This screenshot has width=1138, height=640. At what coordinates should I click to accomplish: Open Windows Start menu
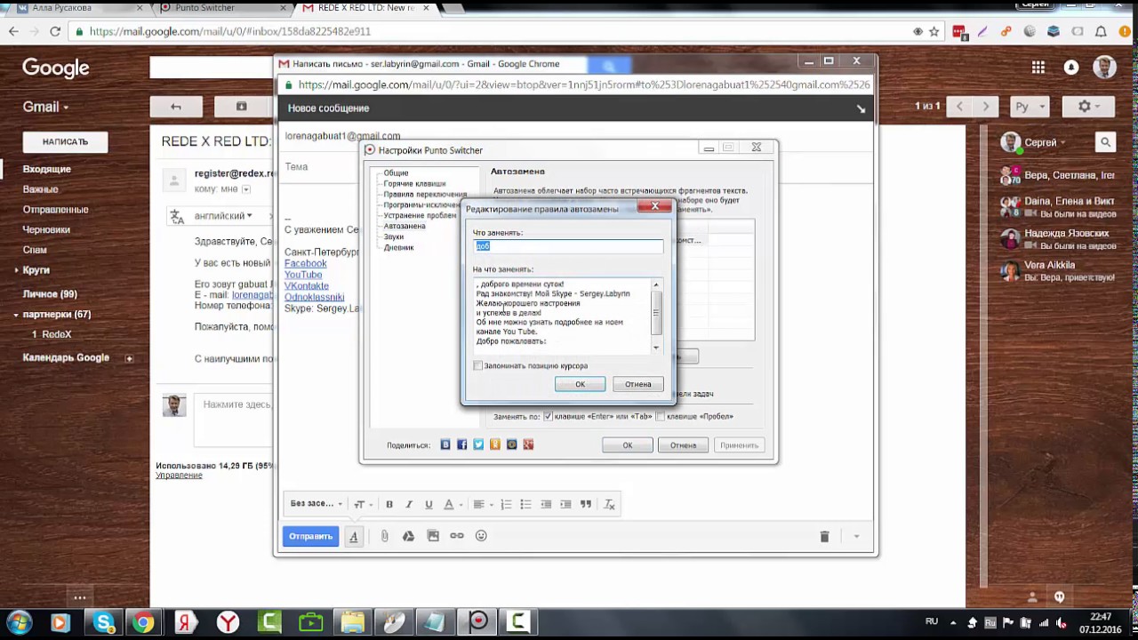coord(20,621)
